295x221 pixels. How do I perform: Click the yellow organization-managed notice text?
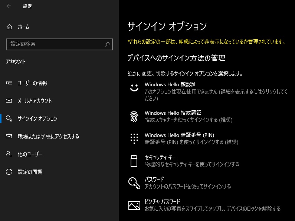[x=207, y=42]
